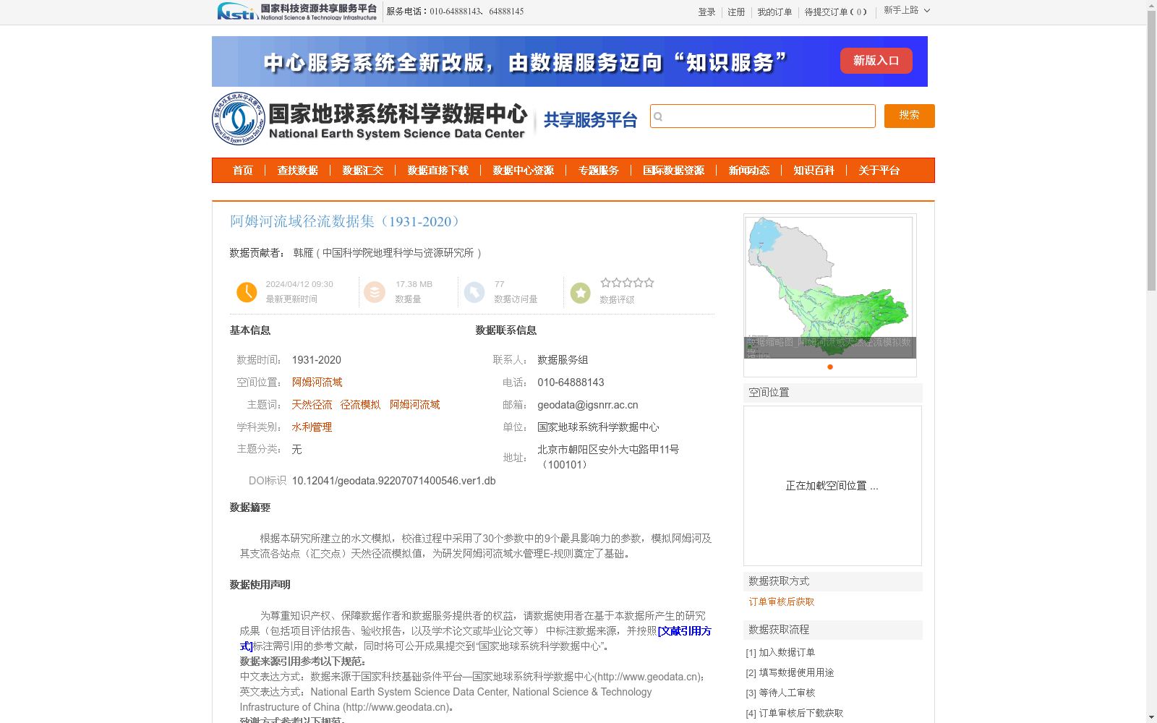Click the 订单审核后获取 text

pos(782,602)
